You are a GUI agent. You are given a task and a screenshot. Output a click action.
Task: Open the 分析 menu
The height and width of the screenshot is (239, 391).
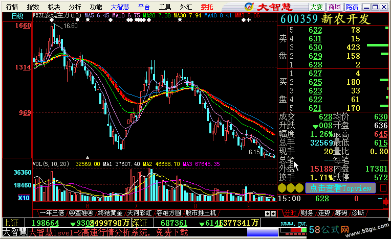(x=75, y=7)
